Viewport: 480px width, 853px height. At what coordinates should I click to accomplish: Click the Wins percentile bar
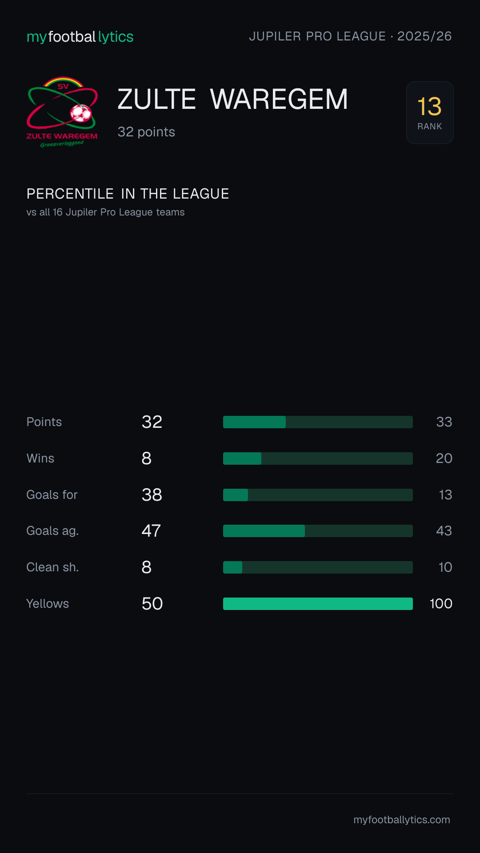coord(318,458)
